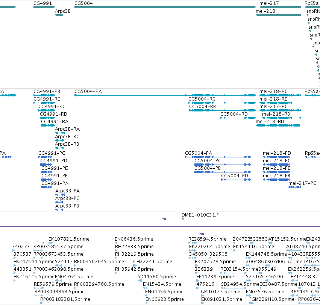Screen dimensions: 320x305
Task: Open protein mei-217-PC
Action: (302, 183)
